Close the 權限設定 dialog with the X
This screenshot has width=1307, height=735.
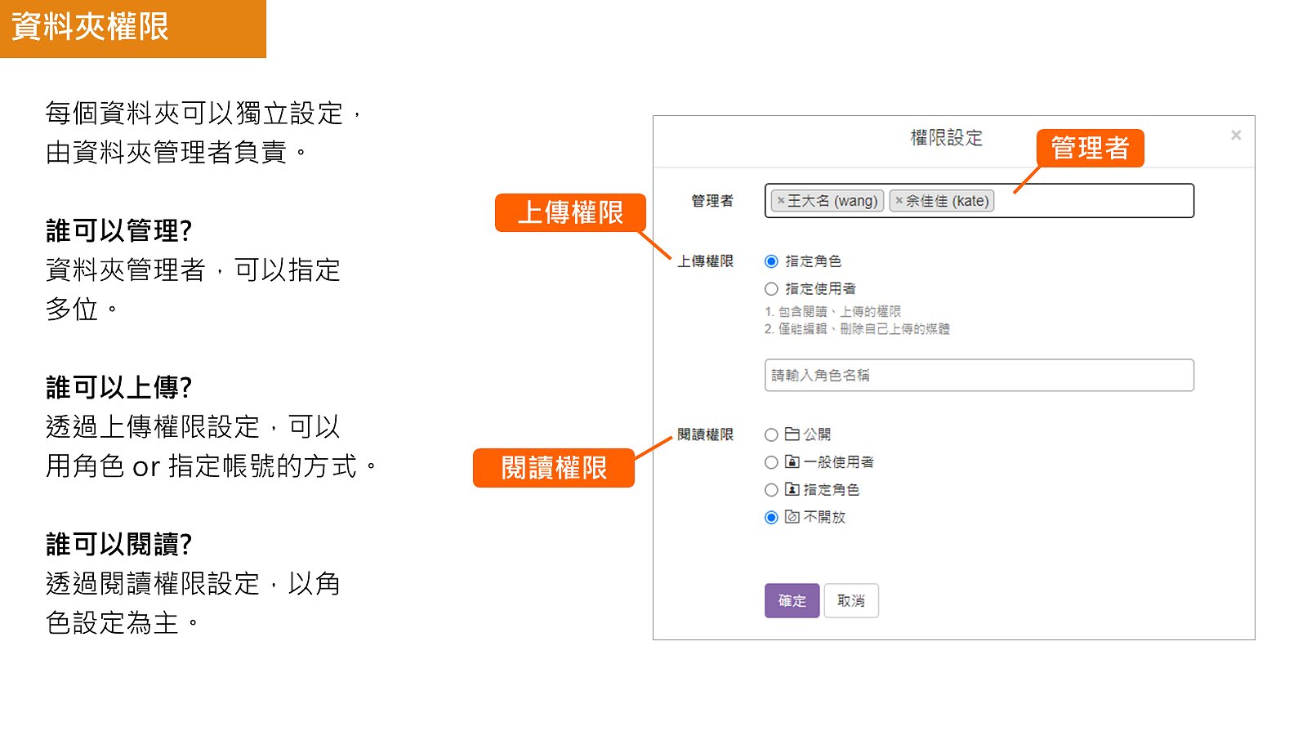click(1236, 136)
